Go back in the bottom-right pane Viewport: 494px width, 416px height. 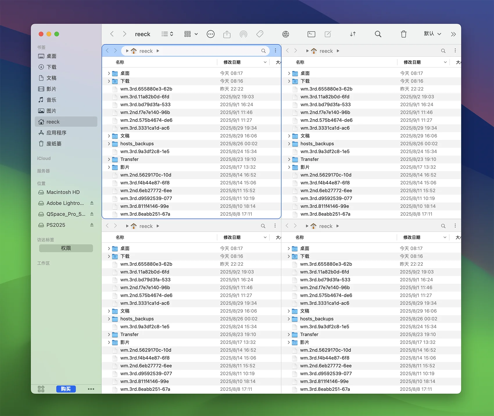tap(287, 226)
